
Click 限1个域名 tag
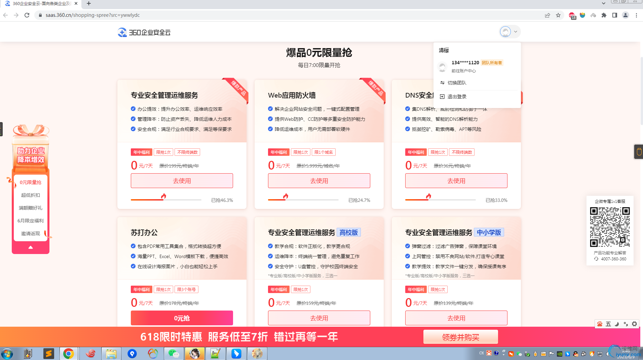click(x=324, y=152)
